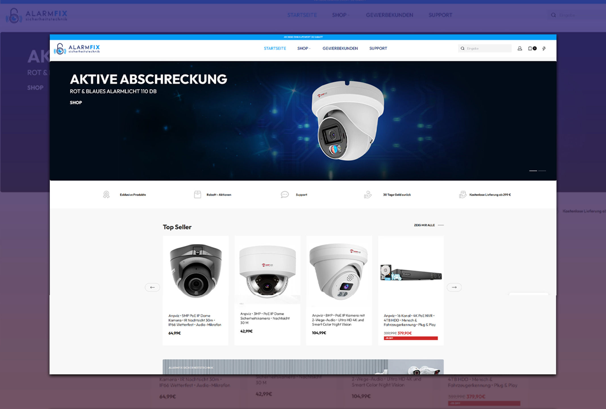Click the Support speech bubble icon
This screenshot has height=409, width=606.
[285, 195]
